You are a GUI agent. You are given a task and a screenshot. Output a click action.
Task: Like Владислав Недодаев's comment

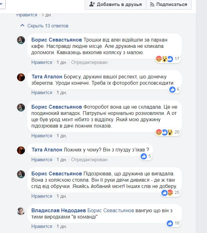tap(42, 226)
